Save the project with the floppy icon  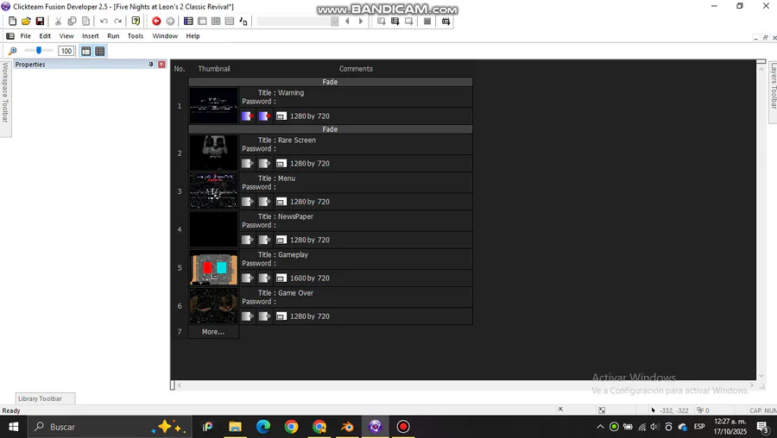tap(40, 21)
